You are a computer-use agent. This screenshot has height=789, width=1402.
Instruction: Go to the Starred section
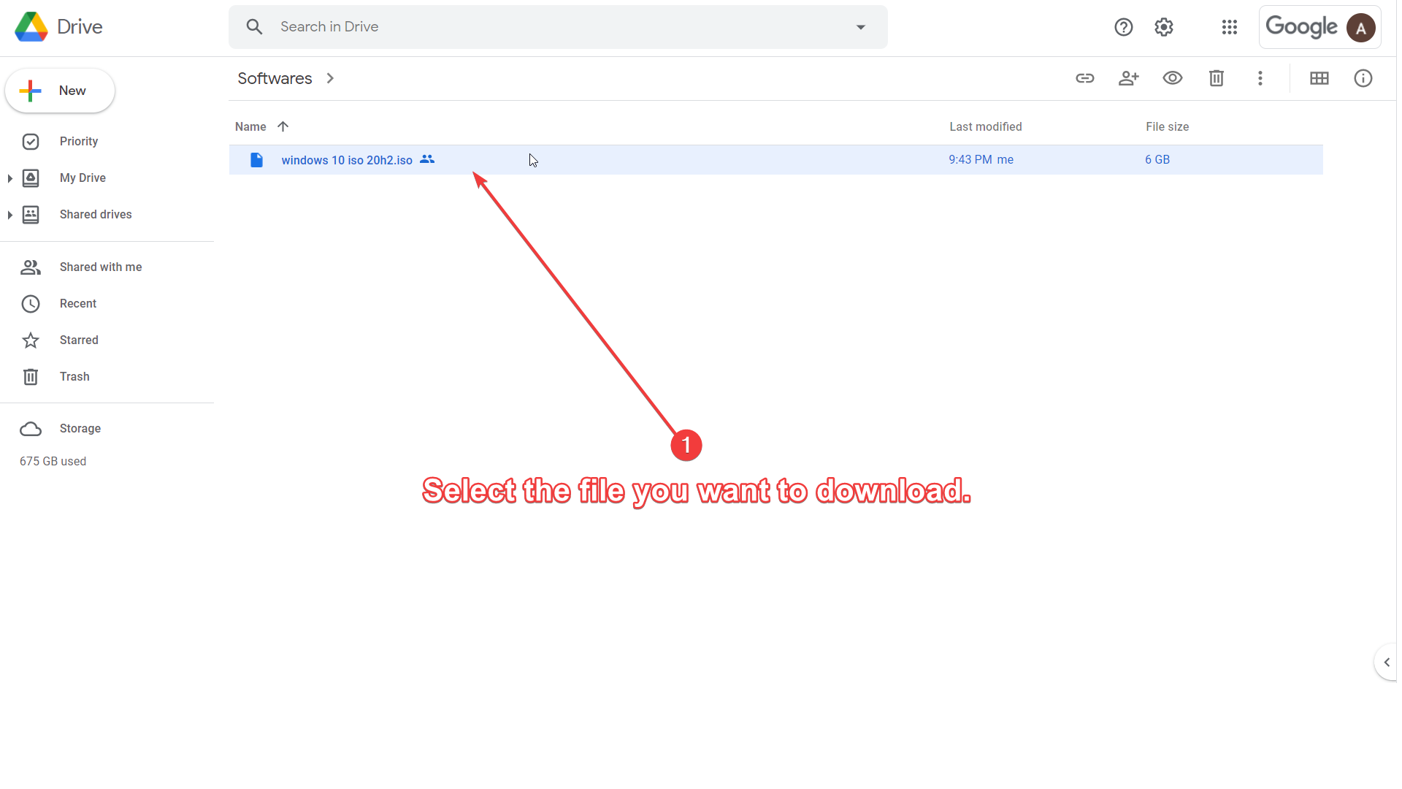coord(78,340)
